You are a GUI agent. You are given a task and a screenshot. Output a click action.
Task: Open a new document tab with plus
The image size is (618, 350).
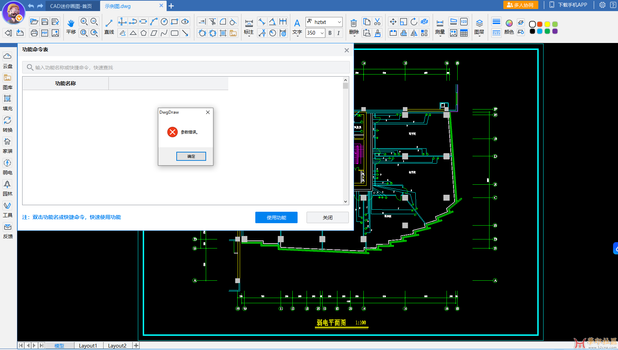pos(171,6)
